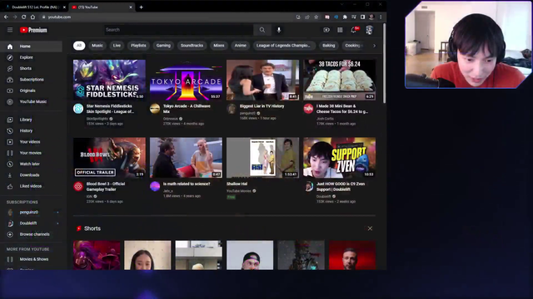Select the Gaming filter chip

[163, 46]
